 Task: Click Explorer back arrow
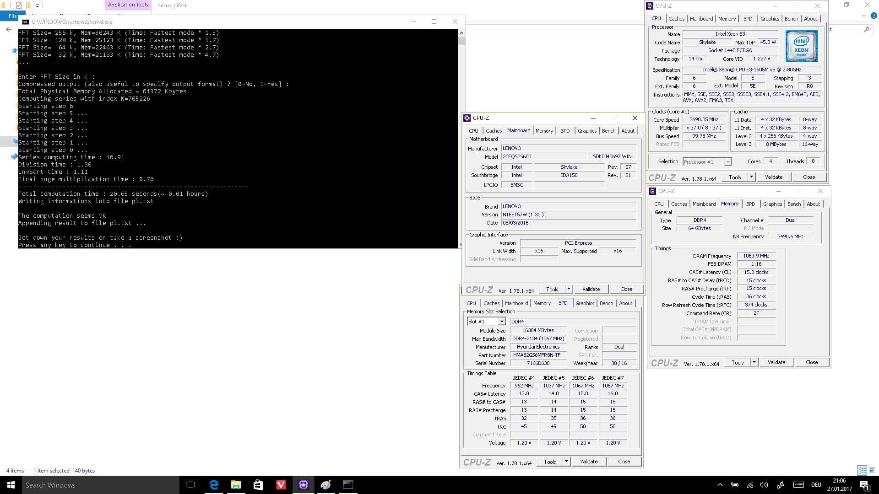(9, 29)
